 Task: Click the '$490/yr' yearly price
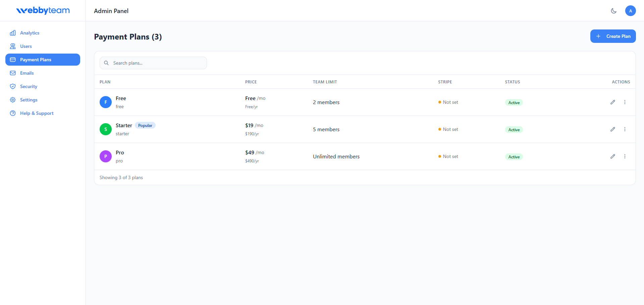252,161
